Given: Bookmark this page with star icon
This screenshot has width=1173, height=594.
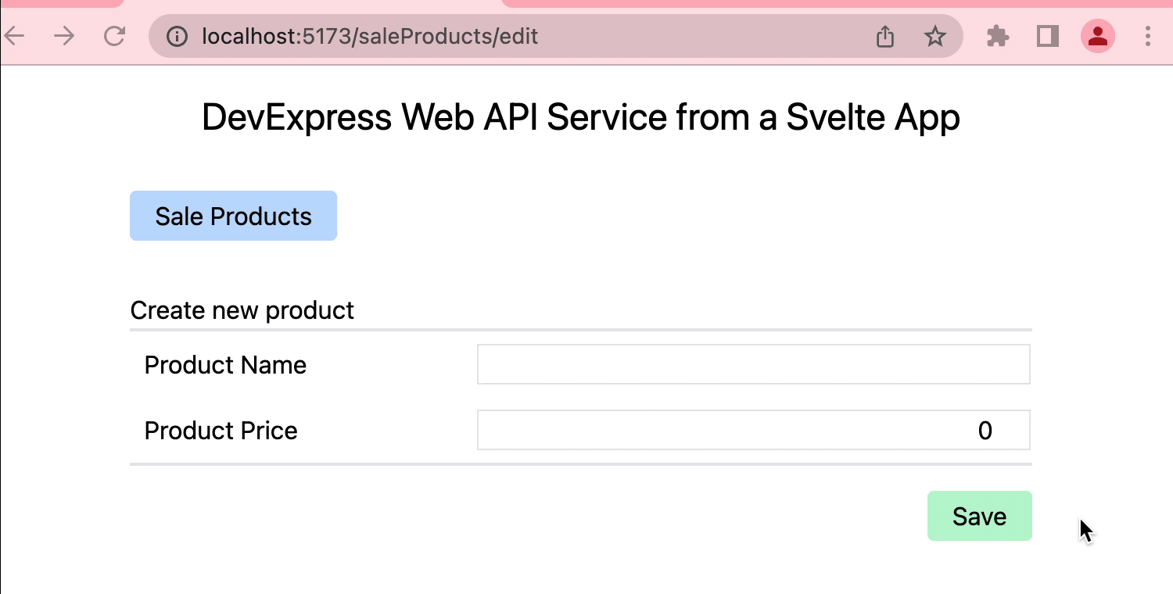Looking at the screenshot, I should [935, 36].
